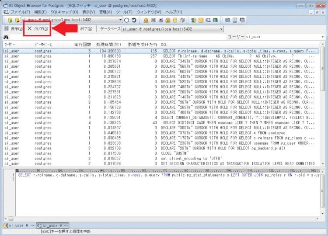Select the row DECLARE "34STM" CURSOR
The image size is (328, 236).
pos(161,61)
